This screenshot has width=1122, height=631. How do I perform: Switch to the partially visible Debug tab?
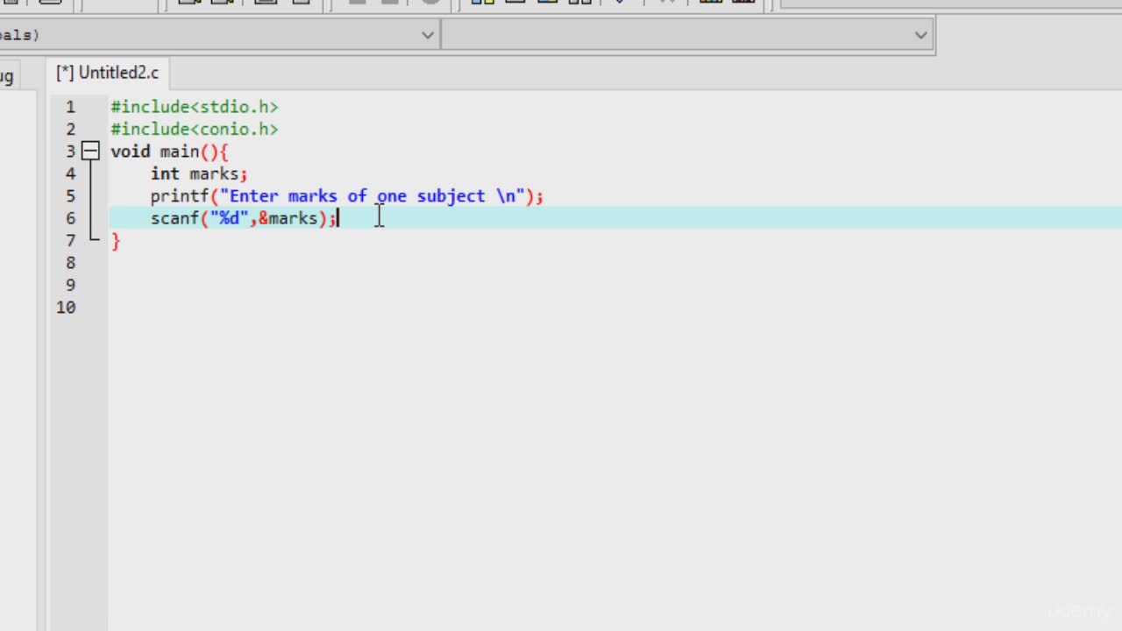click(6, 75)
